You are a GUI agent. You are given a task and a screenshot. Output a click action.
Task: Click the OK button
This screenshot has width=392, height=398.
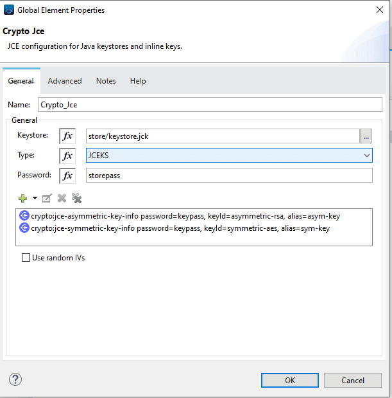point(290,380)
